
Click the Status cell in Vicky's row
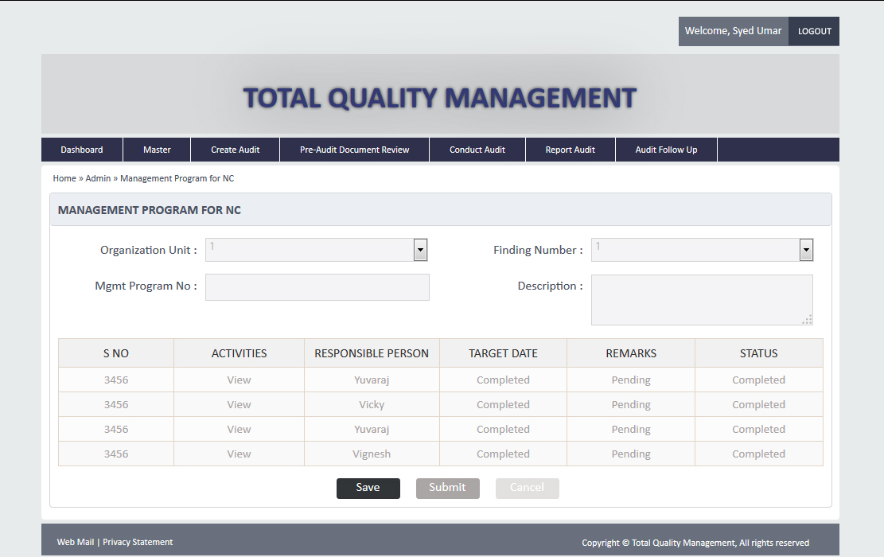[x=759, y=405]
